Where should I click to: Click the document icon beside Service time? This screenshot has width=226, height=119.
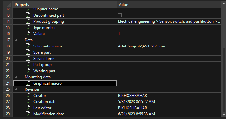click(x=28, y=59)
